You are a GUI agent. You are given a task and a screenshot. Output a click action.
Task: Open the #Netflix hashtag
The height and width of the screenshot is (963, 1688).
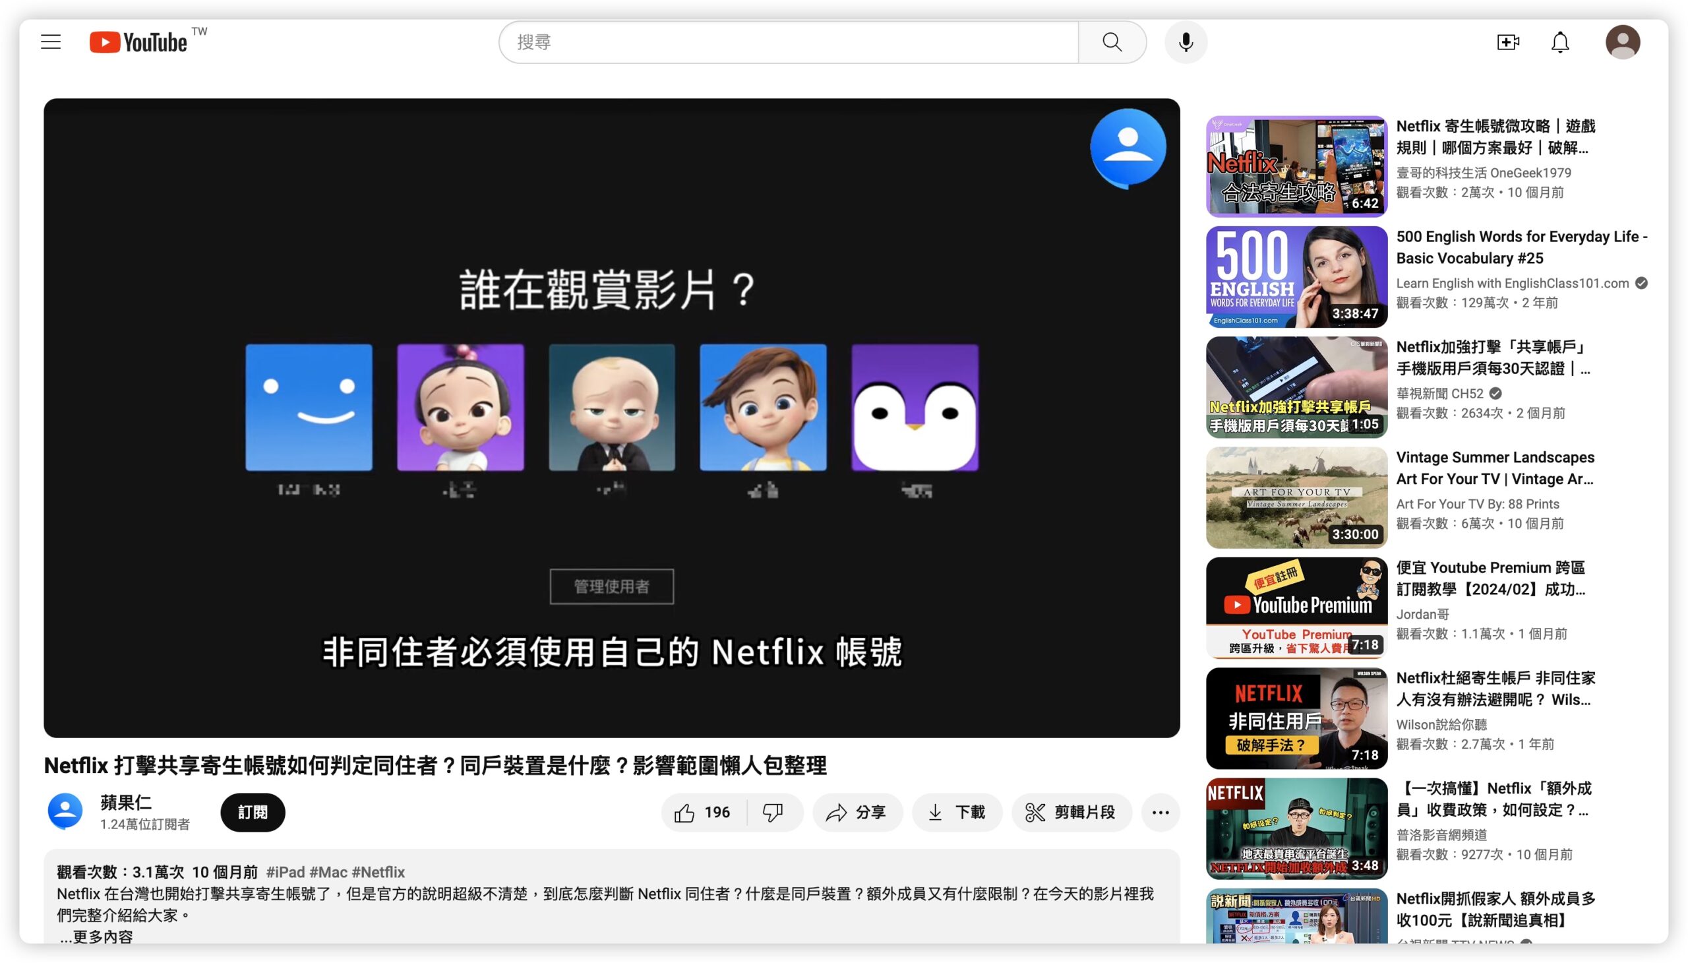(378, 872)
